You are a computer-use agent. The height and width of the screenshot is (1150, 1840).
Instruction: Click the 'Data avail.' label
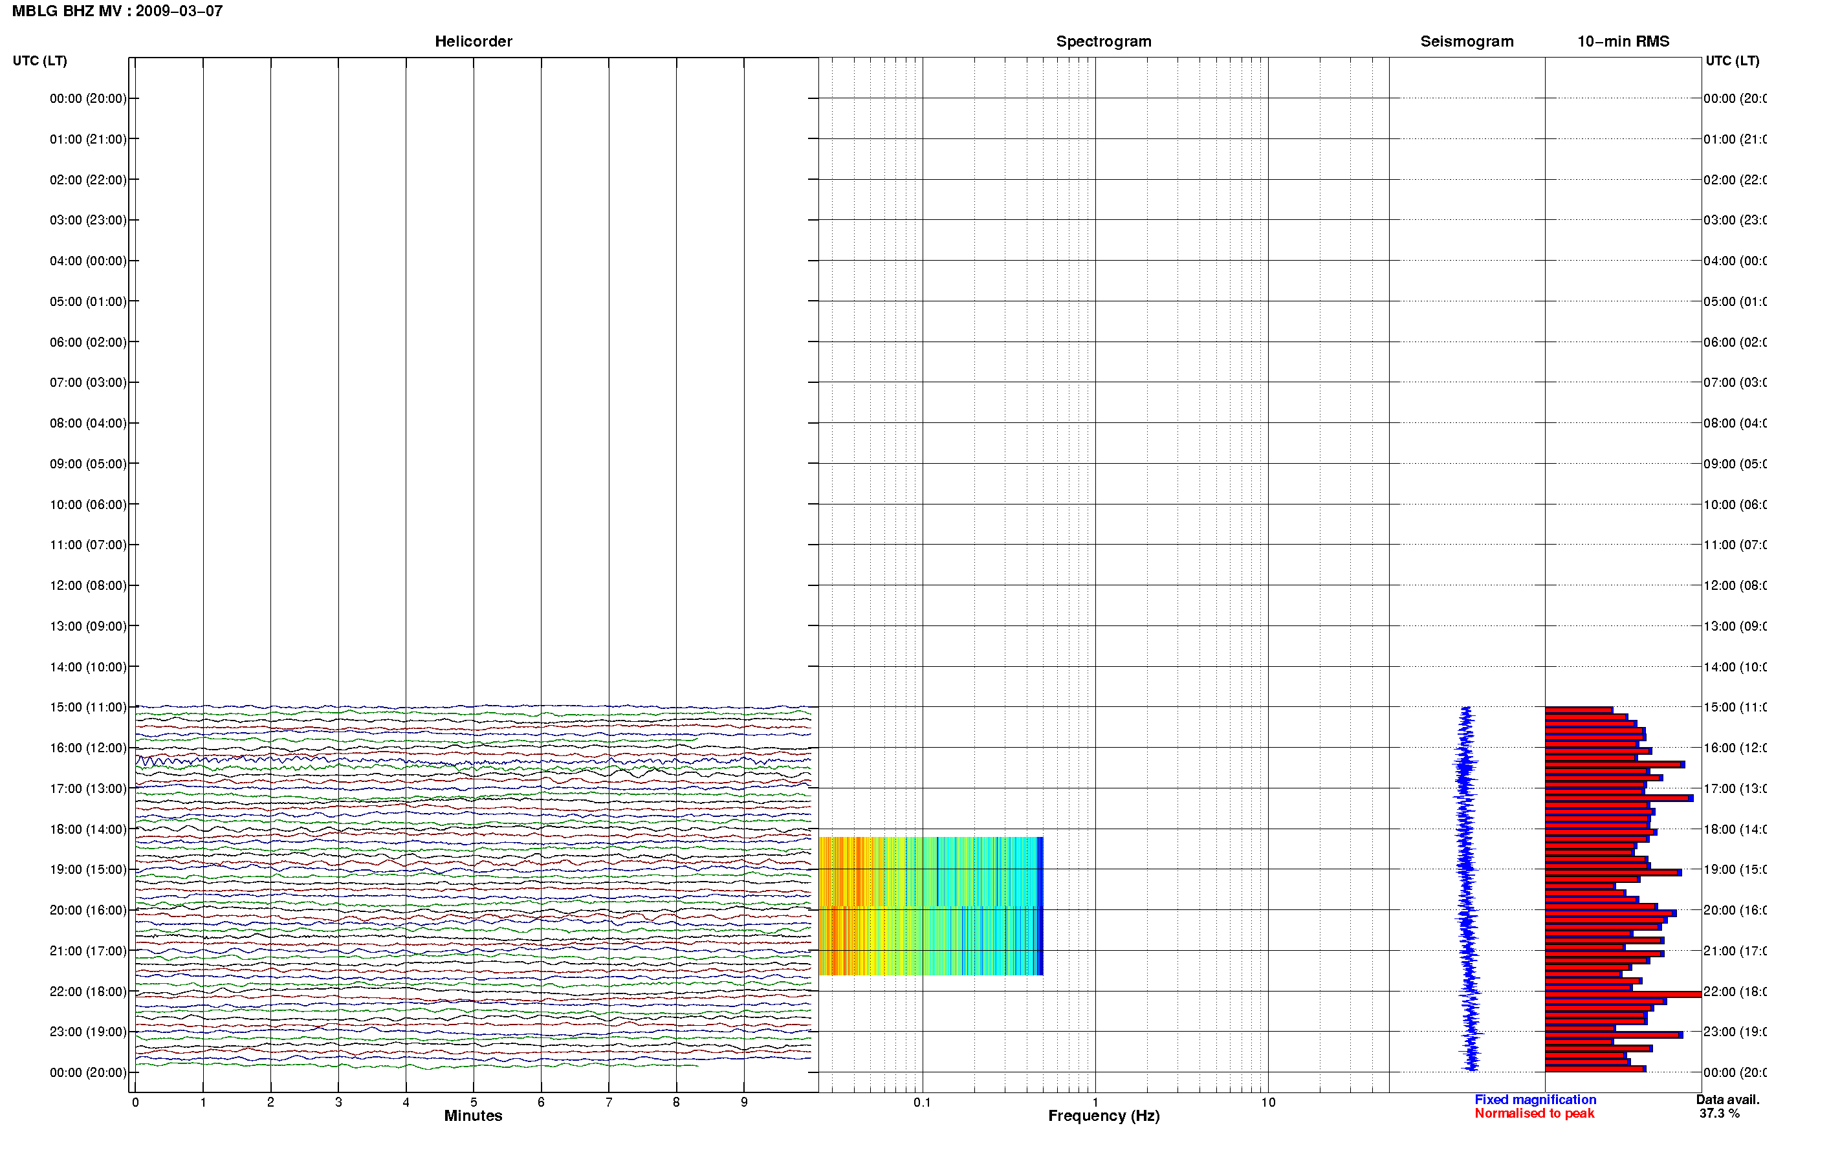(1727, 1100)
